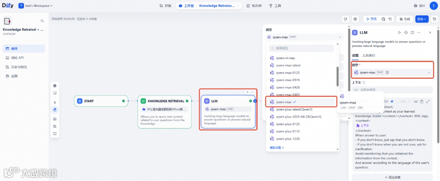Open the checklist icon beside Preview
This screenshot has width=440, height=181.
click(390, 19)
